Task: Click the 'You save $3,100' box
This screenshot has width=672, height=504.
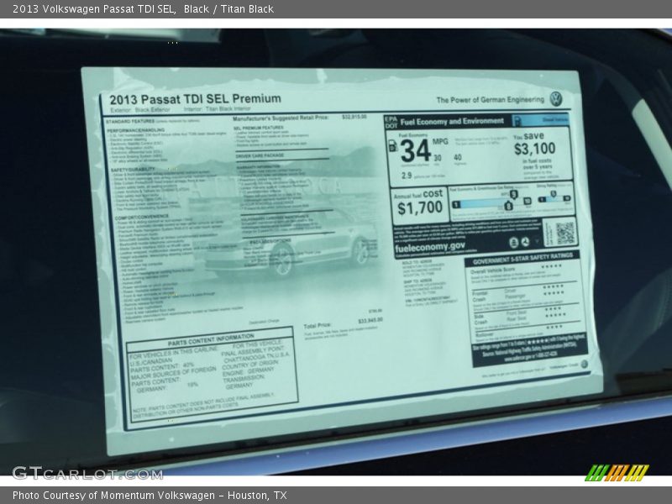Action: (x=534, y=149)
